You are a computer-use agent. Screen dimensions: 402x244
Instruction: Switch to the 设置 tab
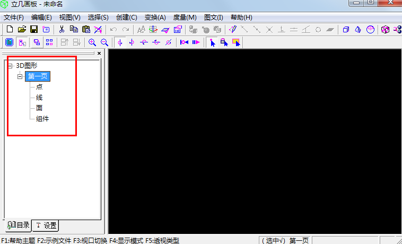tap(46, 225)
